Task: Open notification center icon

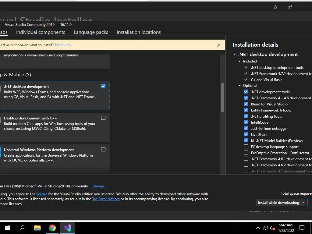Action: tap(302, 228)
